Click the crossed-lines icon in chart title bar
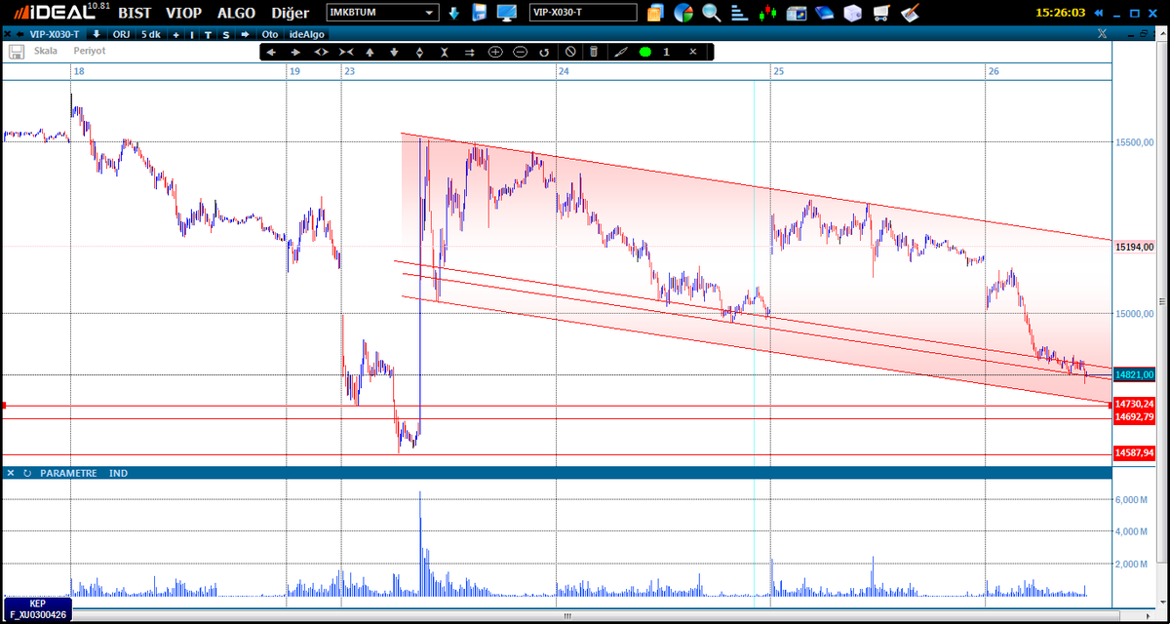The height and width of the screenshot is (624, 1170). (1102, 33)
